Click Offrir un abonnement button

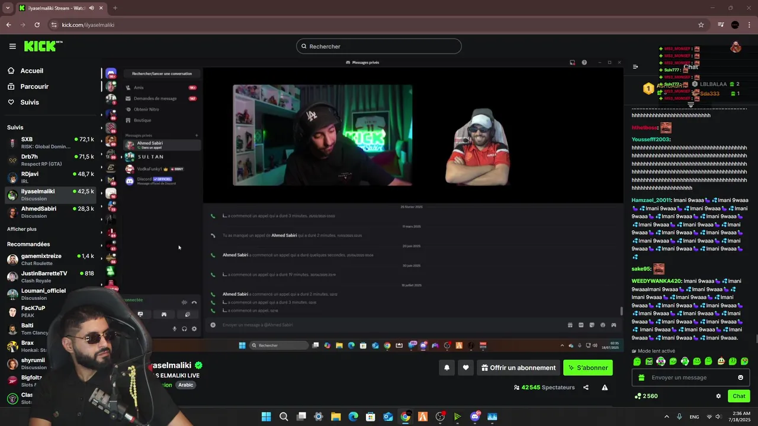tap(518, 367)
